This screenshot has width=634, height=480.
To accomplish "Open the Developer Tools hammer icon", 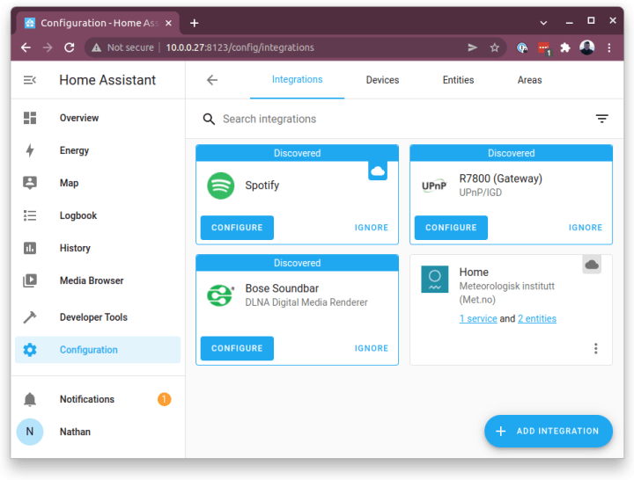I will pyautogui.click(x=30, y=317).
